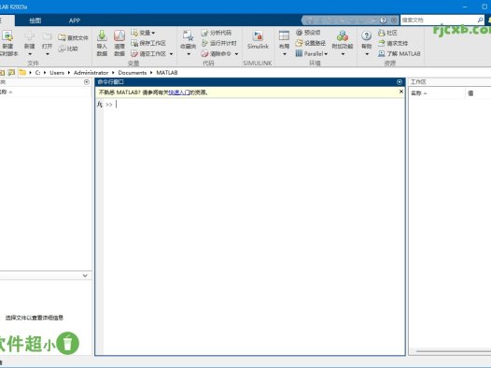Click the 分析代码 (Analyze Code) button
The image size is (491, 368).
(217, 33)
